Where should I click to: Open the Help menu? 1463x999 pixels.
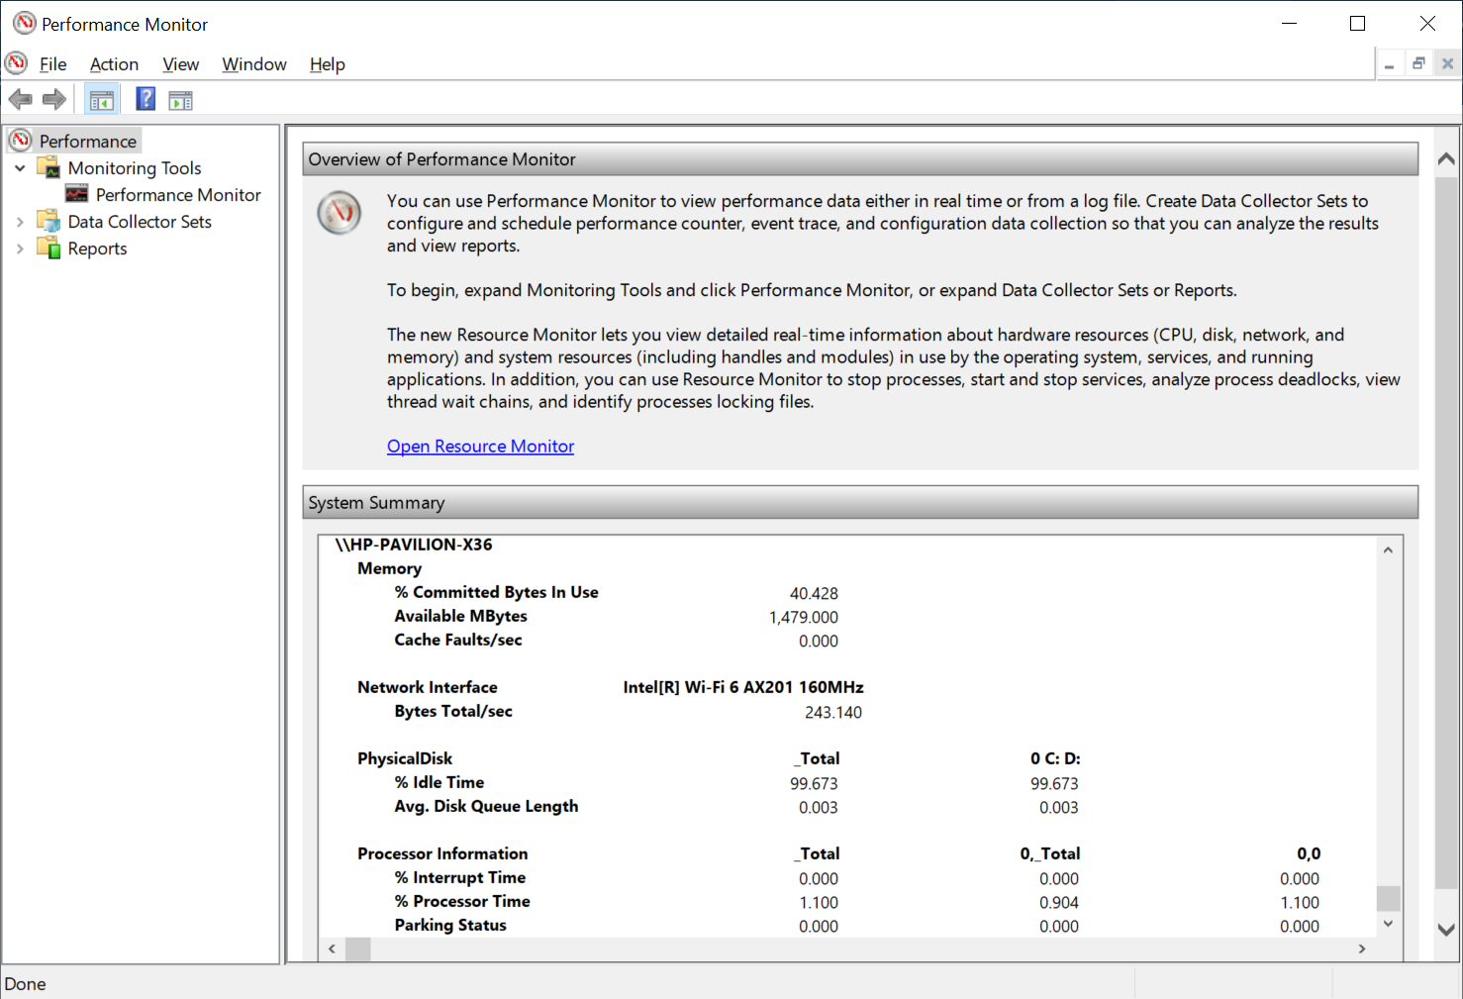point(327,64)
